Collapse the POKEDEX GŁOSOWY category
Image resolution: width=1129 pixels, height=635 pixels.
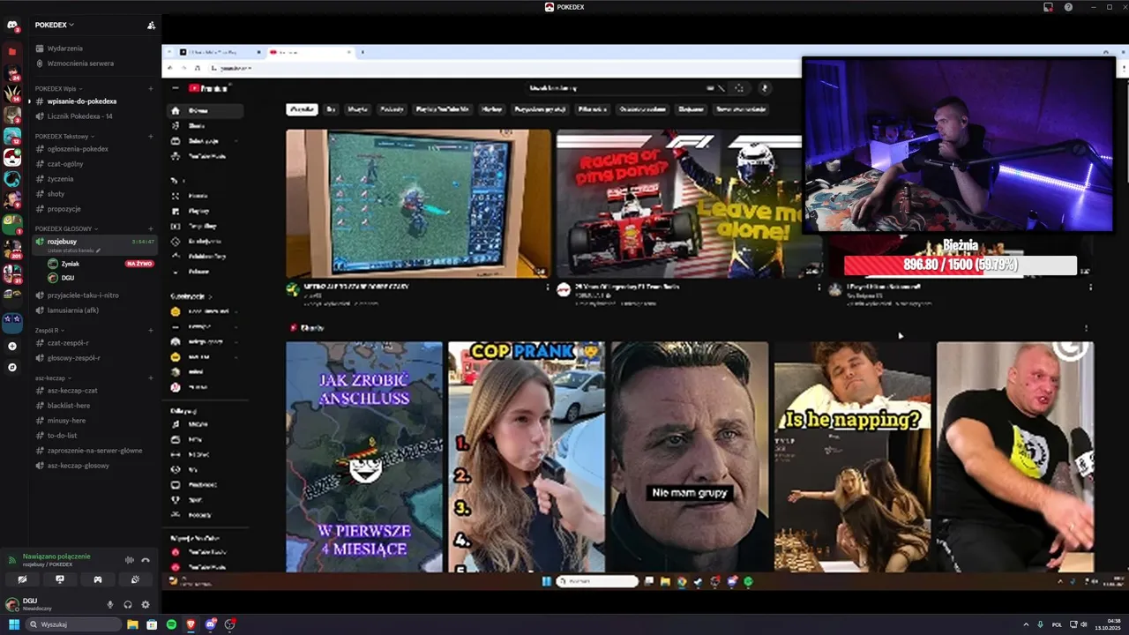coord(66,228)
